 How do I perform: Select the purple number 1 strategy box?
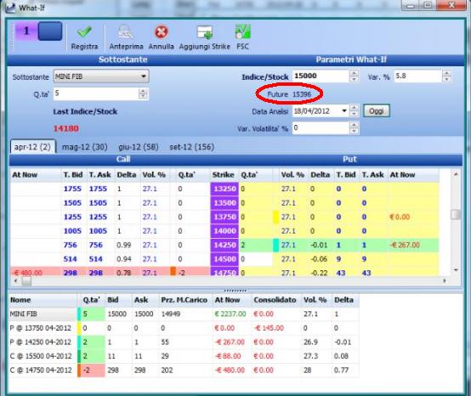[x=26, y=31]
